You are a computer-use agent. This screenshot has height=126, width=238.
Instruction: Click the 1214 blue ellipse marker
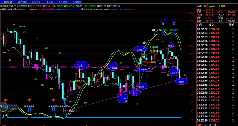pos(81,65)
